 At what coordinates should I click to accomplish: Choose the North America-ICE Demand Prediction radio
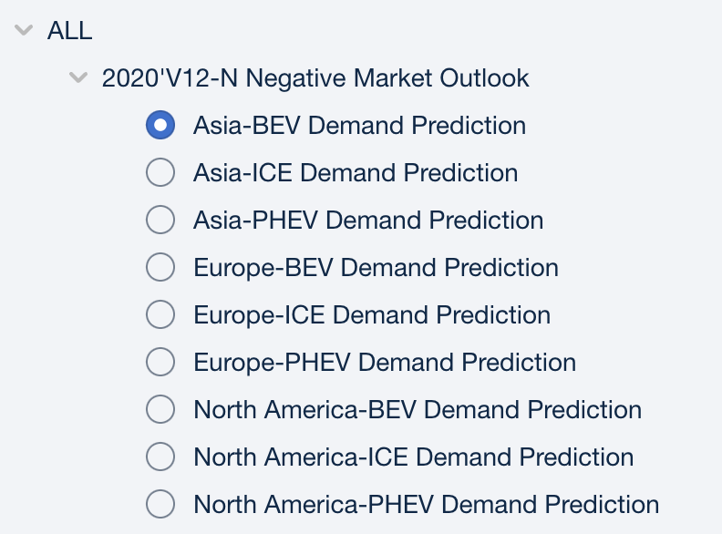tap(160, 457)
